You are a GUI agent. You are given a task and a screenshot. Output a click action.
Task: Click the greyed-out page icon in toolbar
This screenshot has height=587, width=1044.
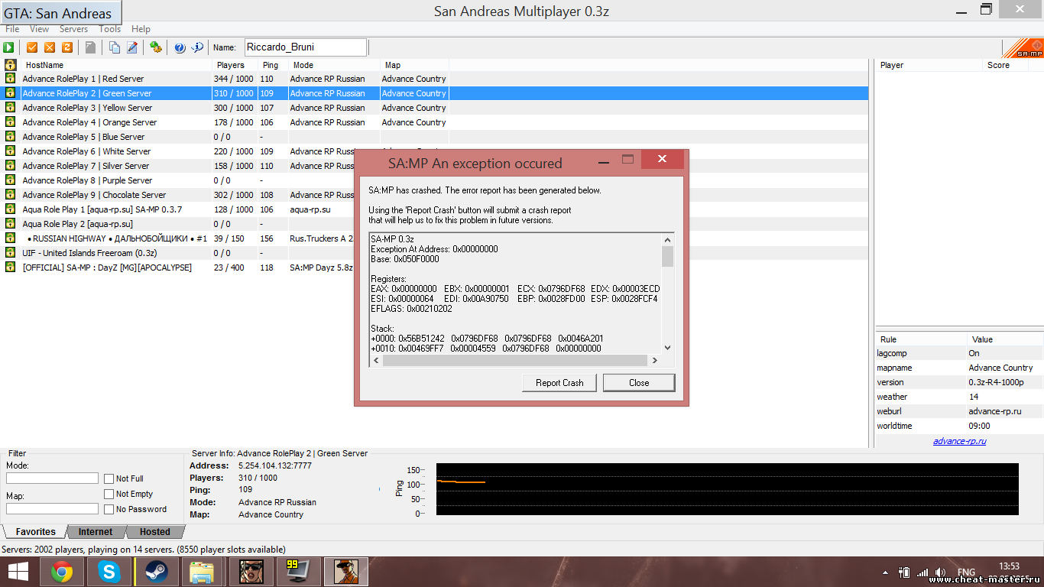click(x=90, y=47)
